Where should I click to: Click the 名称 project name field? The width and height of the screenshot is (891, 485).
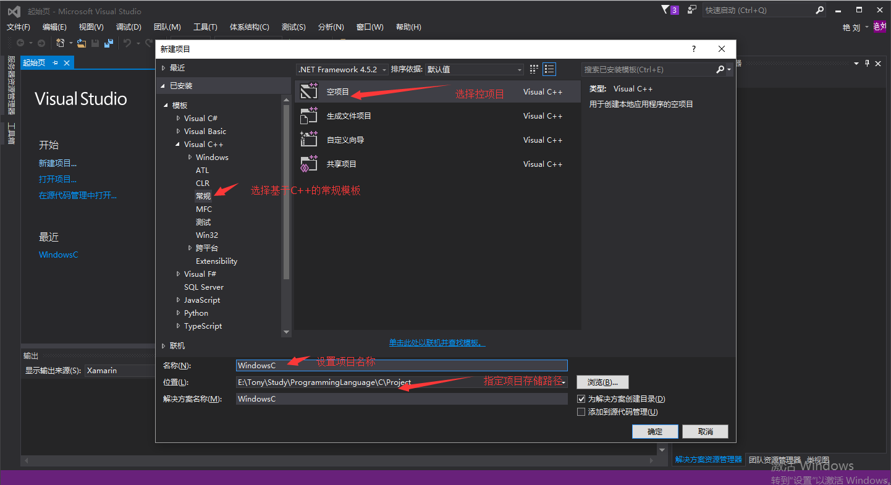(402, 365)
